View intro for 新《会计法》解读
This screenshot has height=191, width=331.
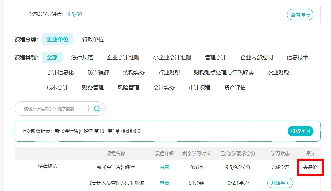(x=164, y=167)
